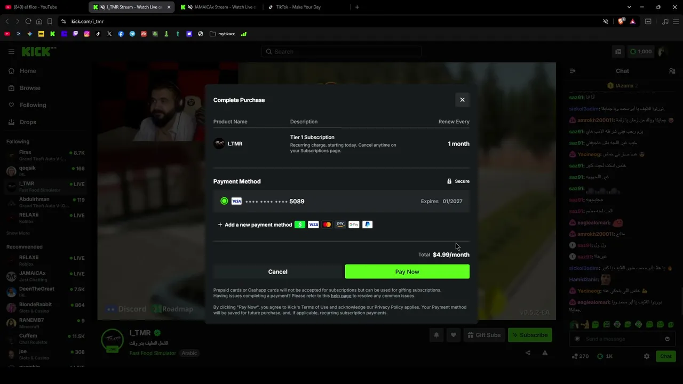Screen dimensions: 683x384
Task: Follow channel with heart button
Action: point(454,335)
